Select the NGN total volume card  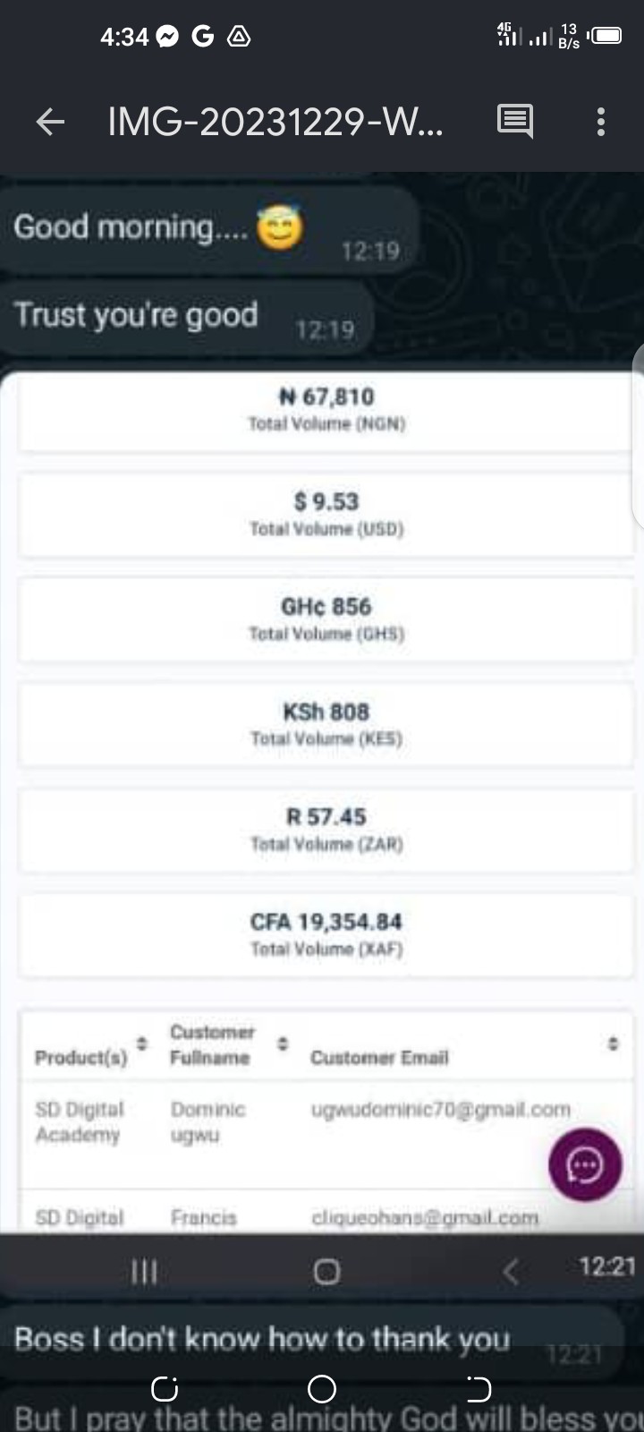[x=326, y=409]
